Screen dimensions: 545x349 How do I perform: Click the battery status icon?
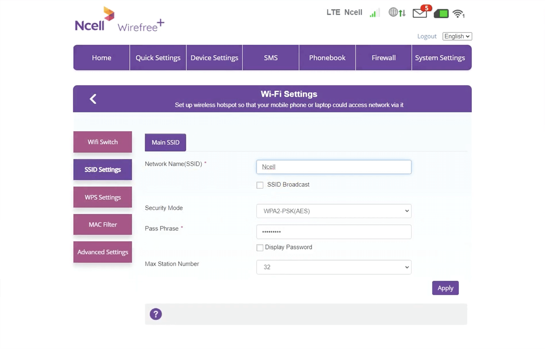[441, 14]
